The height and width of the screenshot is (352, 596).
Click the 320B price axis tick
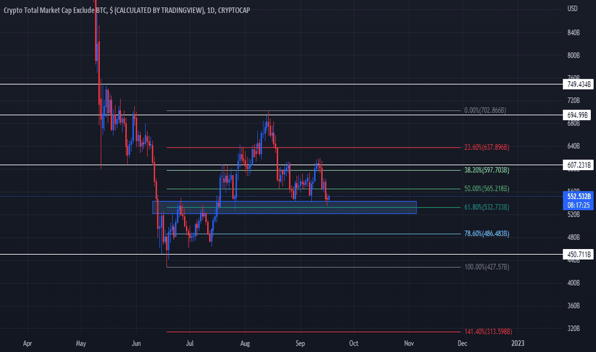coord(574,328)
